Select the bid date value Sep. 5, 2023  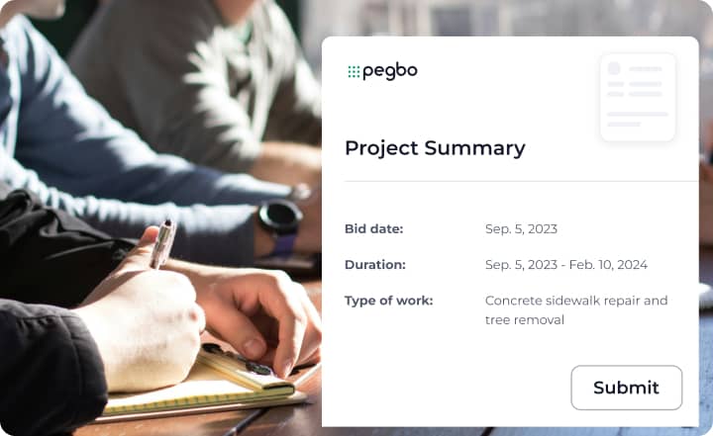tap(521, 228)
